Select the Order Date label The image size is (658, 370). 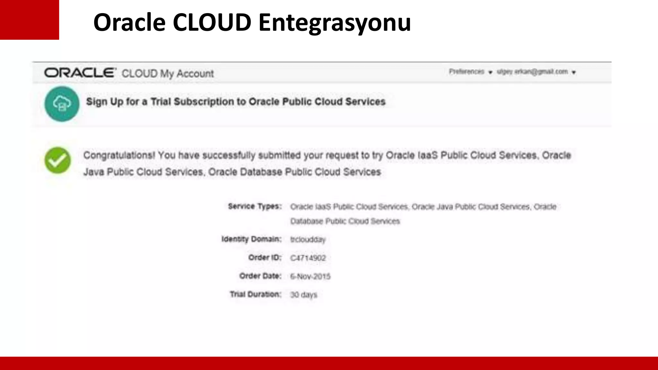tap(260, 276)
